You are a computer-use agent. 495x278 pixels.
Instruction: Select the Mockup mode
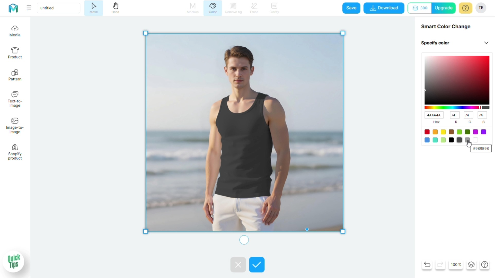193,8
